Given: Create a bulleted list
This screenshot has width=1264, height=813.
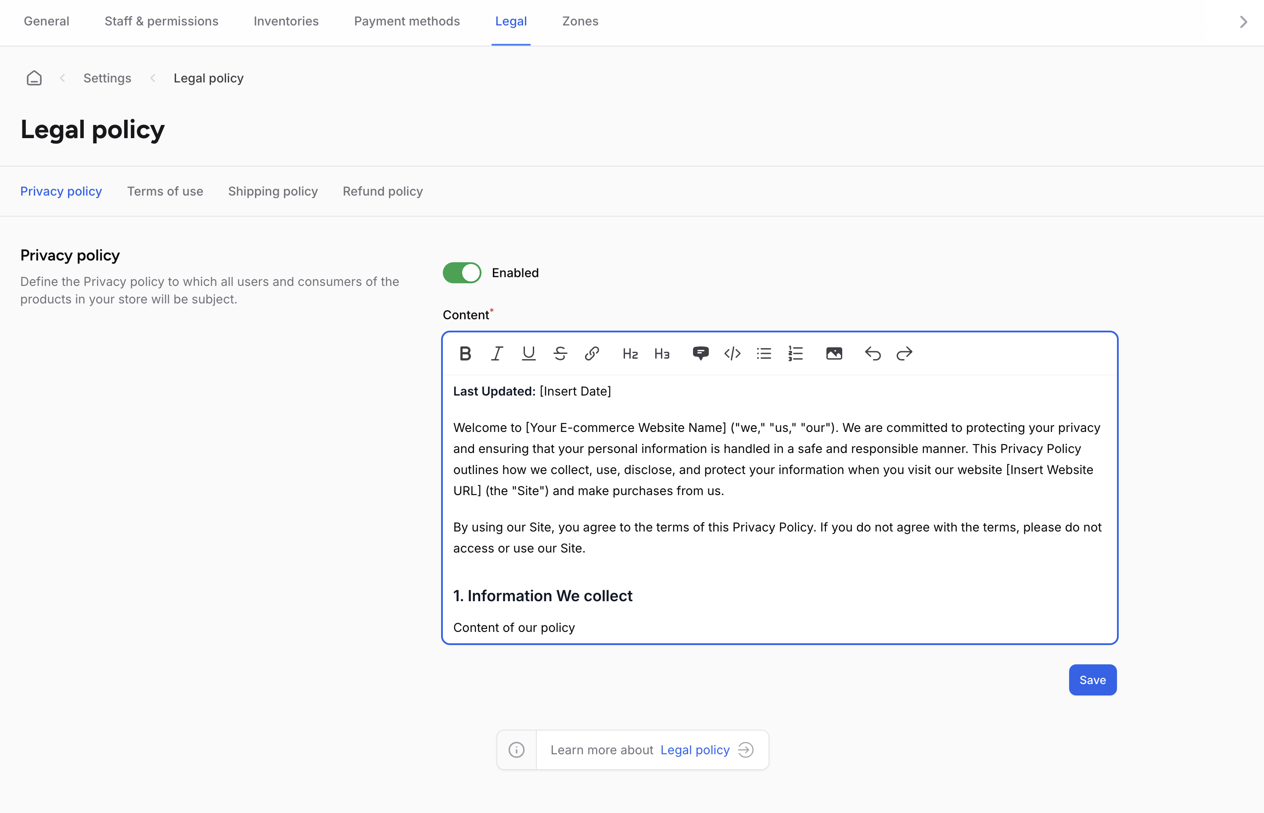Looking at the screenshot, I should pyautogui.click(x=764, y=353).
